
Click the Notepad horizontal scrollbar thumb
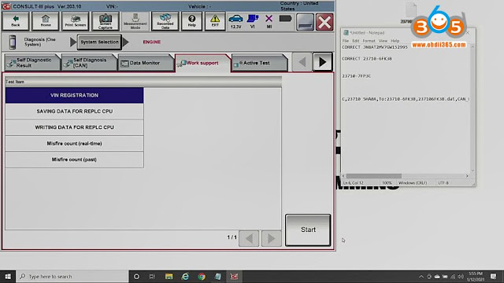(x=373, y=176)
